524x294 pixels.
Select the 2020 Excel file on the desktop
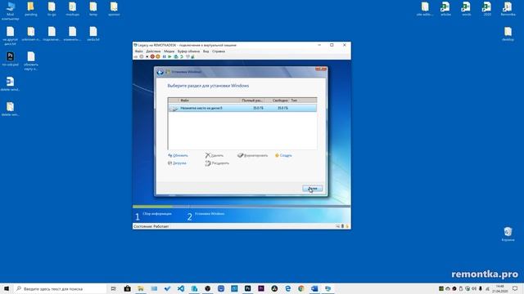coord(487,9)
